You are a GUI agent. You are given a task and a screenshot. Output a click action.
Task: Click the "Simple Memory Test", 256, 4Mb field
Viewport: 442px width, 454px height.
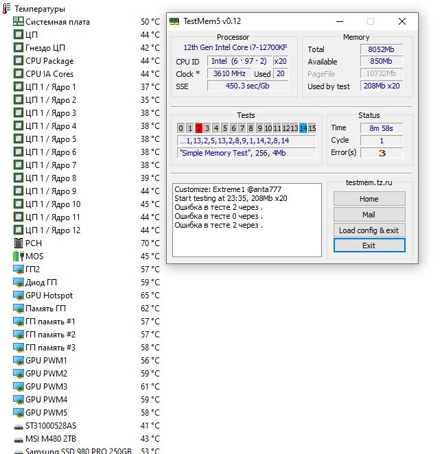coord(246,153)
